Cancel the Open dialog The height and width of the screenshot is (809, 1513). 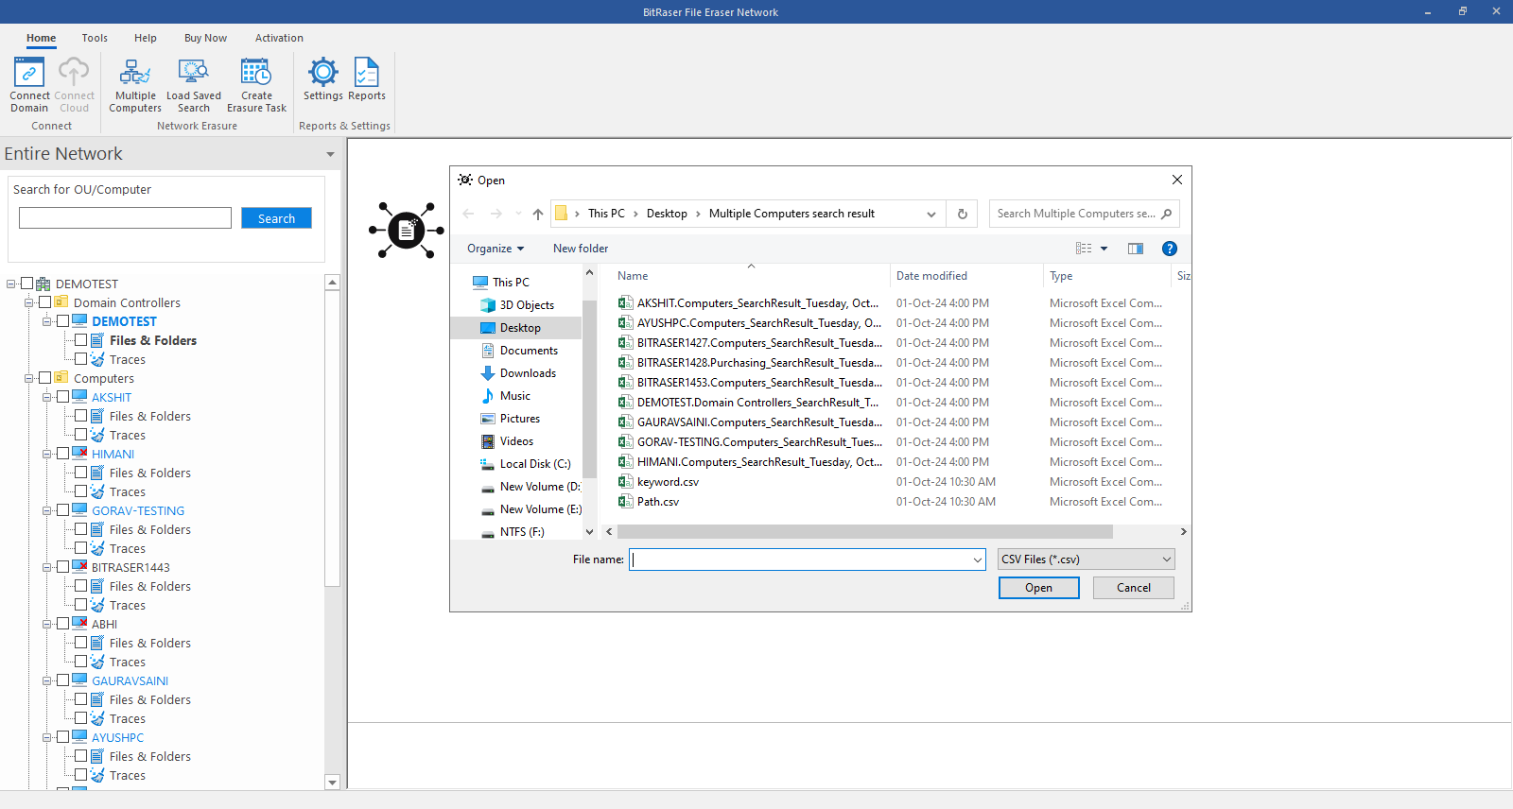[x=1134, y=588]
